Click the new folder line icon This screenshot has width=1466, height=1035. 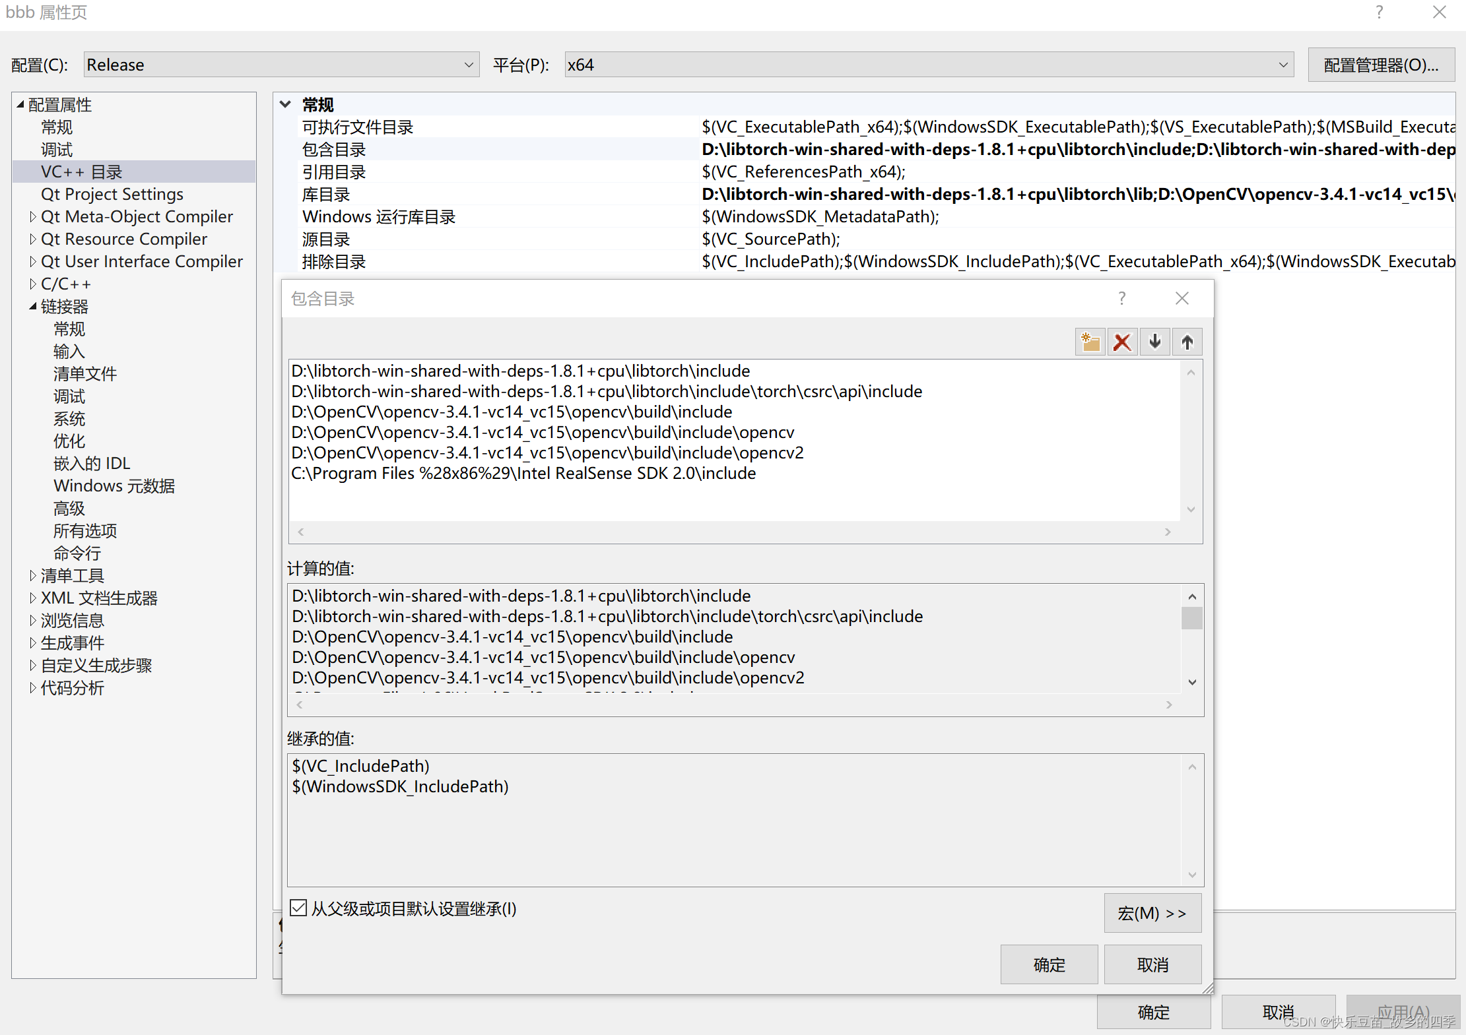pos(1090,342)
